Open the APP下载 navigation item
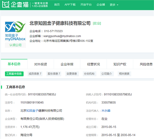Screen dimensions: 154x139 (70, 5)
